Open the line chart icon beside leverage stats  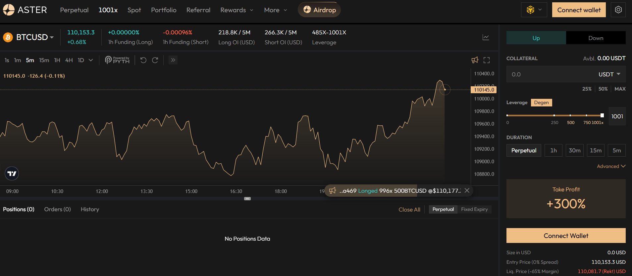tap(486, 37)
